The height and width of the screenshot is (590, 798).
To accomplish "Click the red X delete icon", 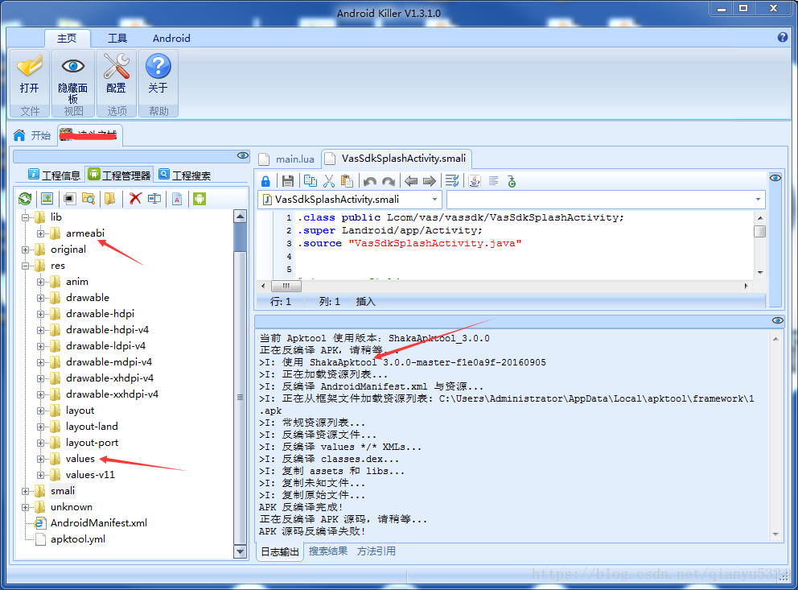I will [x=135, y=199].
